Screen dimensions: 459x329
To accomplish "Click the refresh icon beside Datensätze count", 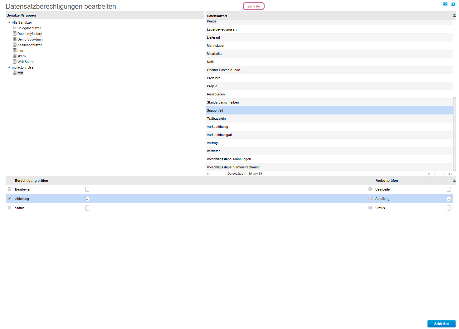I will pyautogui.click(x=208, y=174).
